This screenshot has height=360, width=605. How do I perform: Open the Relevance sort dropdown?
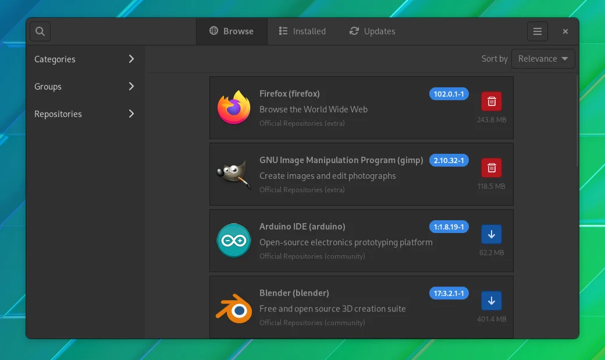tap(543, 59)
